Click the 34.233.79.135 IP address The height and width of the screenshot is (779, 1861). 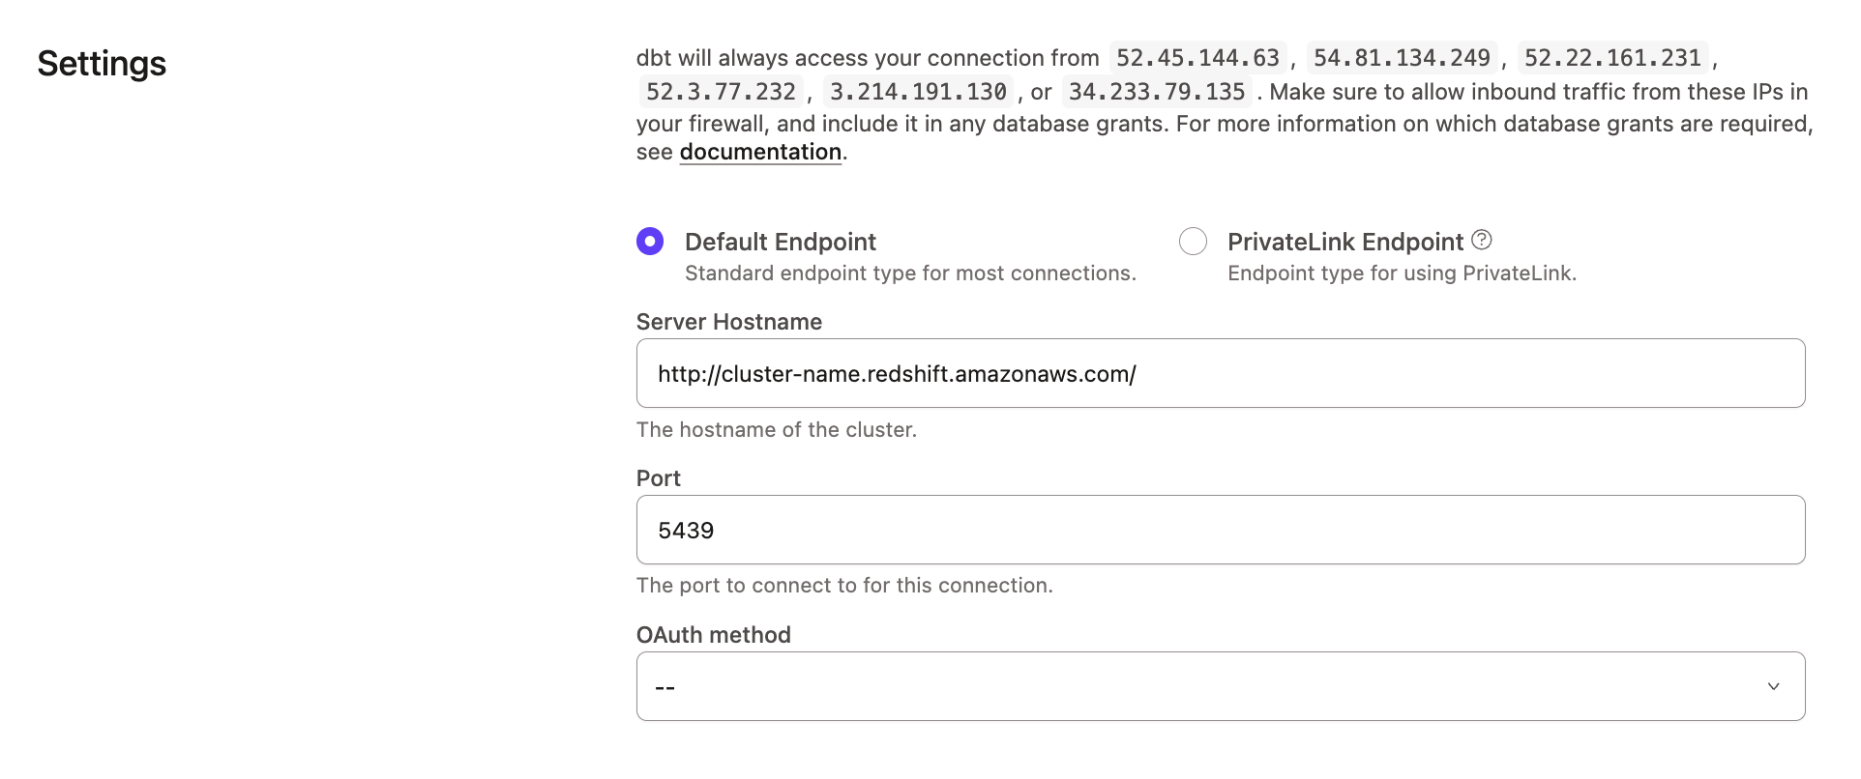pyautogui.click(x=1156, y=92)
